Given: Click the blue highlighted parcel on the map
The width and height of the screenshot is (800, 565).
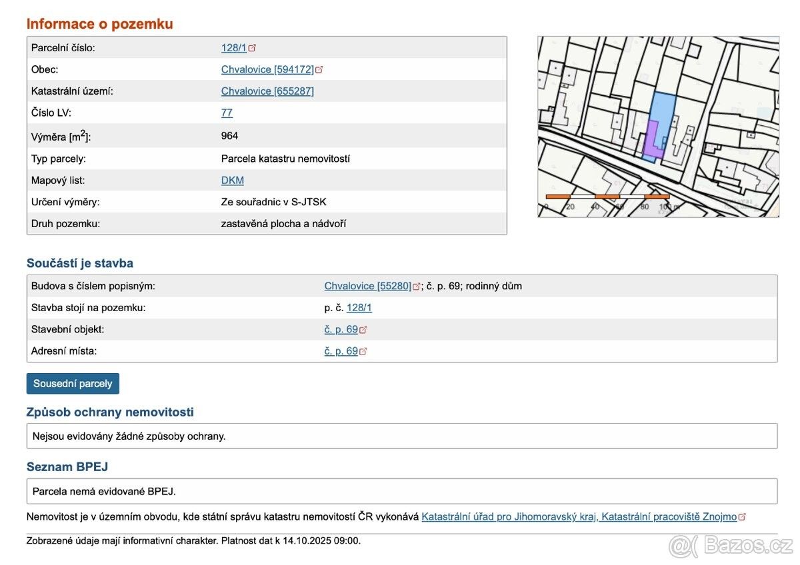Looking at the screenshot, I should pyautogui.click(x=664, y=110).
